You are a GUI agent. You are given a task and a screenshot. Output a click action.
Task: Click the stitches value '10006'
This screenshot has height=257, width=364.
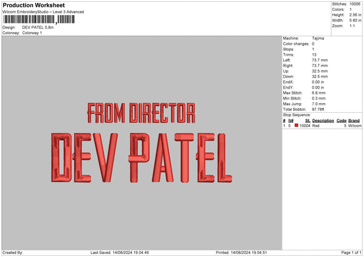[x=355, y=4]
